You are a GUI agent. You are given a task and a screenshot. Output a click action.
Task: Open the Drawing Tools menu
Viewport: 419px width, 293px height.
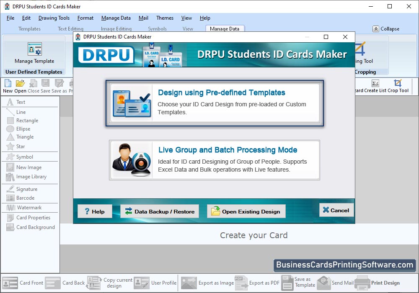click(x=54, y=18)
